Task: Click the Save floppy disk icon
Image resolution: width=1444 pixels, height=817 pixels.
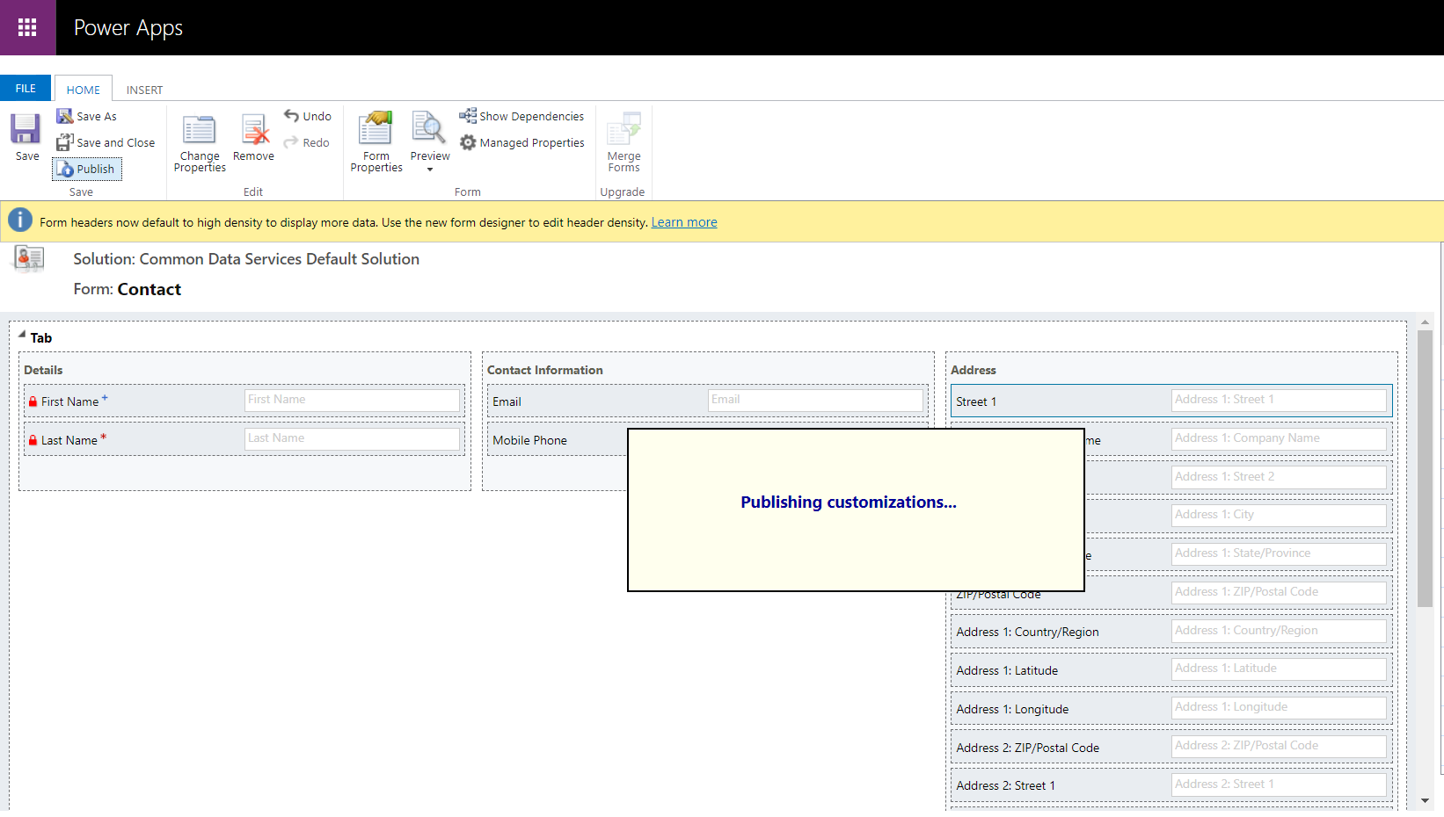Action: 26,128
